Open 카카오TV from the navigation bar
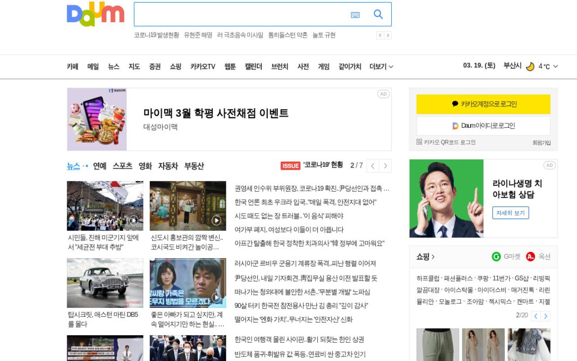This screenshot has height=361, width=577. pos(203,66)
